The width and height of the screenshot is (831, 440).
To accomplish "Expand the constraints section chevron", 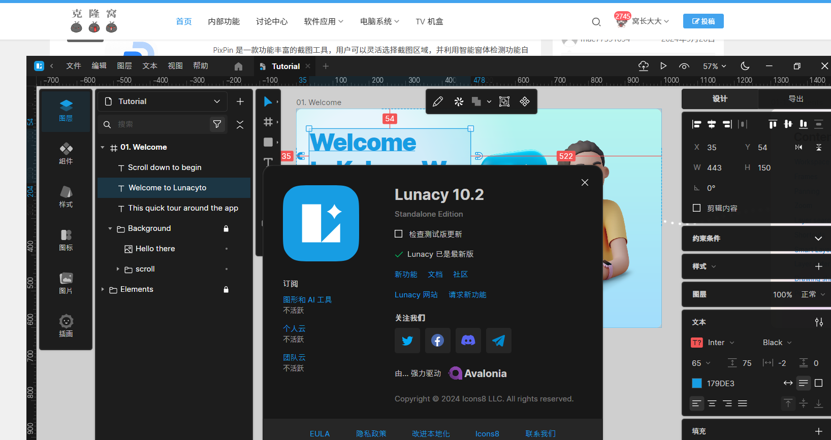I will pyautogui.click(x=818, y=239).
